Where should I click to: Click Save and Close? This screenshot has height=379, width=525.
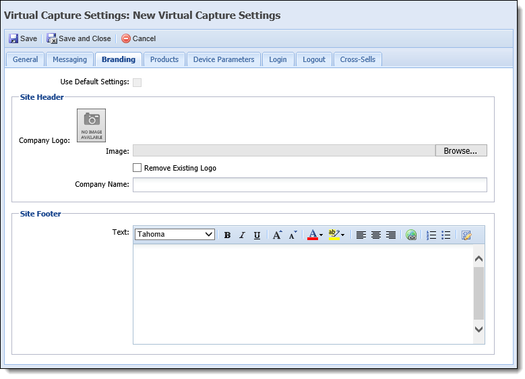tap(79, 38)
